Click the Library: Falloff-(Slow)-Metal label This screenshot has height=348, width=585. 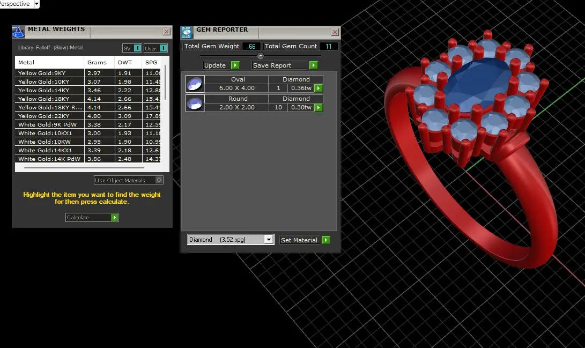click(x=50, y=48)
